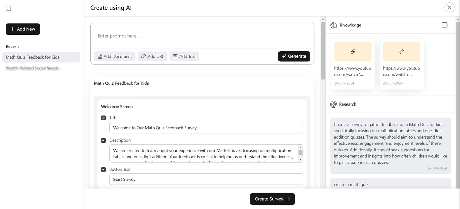Click the Welcome Screen title text field
Image resolution: width=460 pixels, height=209 pixels.
206,128
